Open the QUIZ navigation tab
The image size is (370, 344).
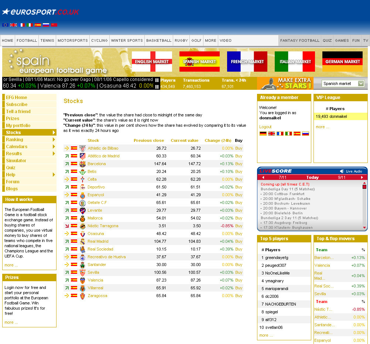(327, 40)
